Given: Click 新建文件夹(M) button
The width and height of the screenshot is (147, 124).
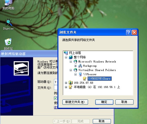Looking at the screenshot, I should [x=75, y=102].
